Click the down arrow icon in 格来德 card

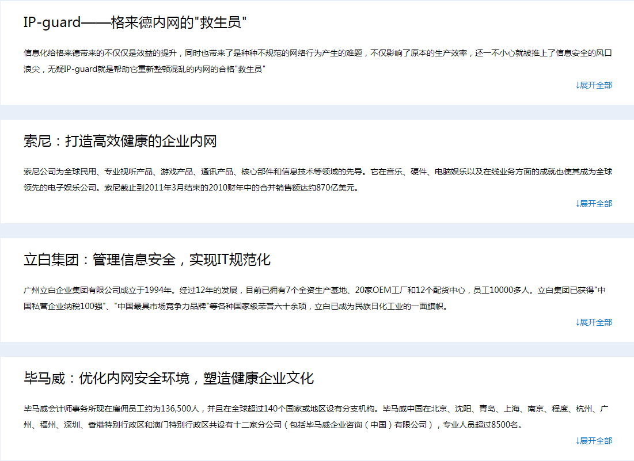click(x=578, y=85)
